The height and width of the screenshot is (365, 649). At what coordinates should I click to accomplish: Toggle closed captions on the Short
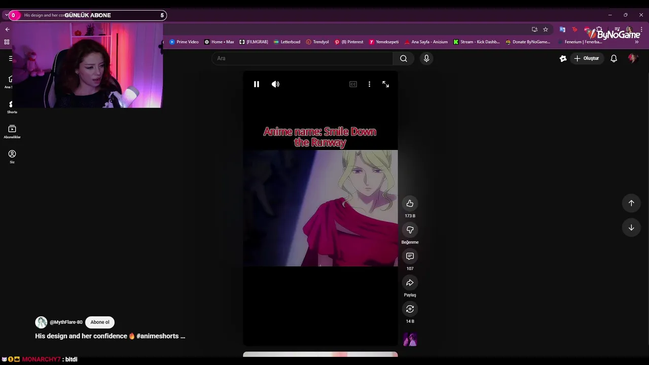point(353,84)
